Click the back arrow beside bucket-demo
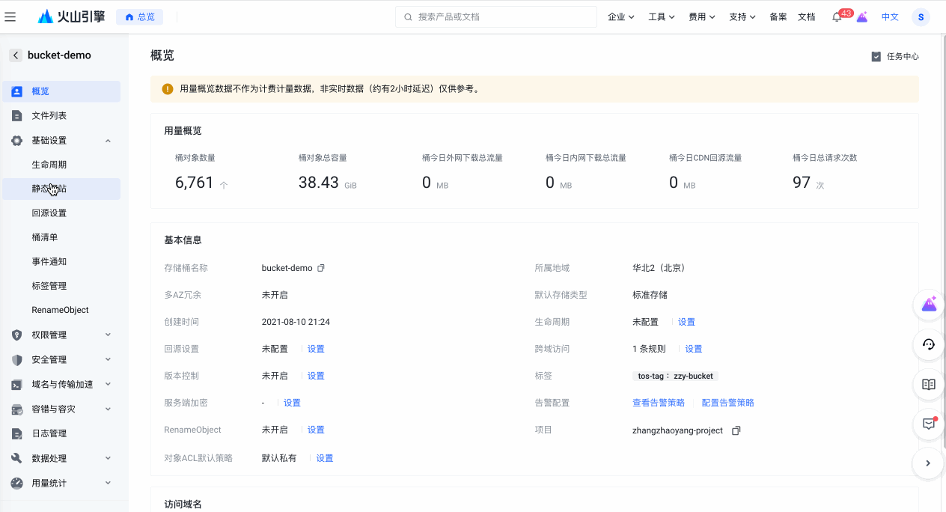The width and height of the screenshot is (946, 512). tap(15, 55)
